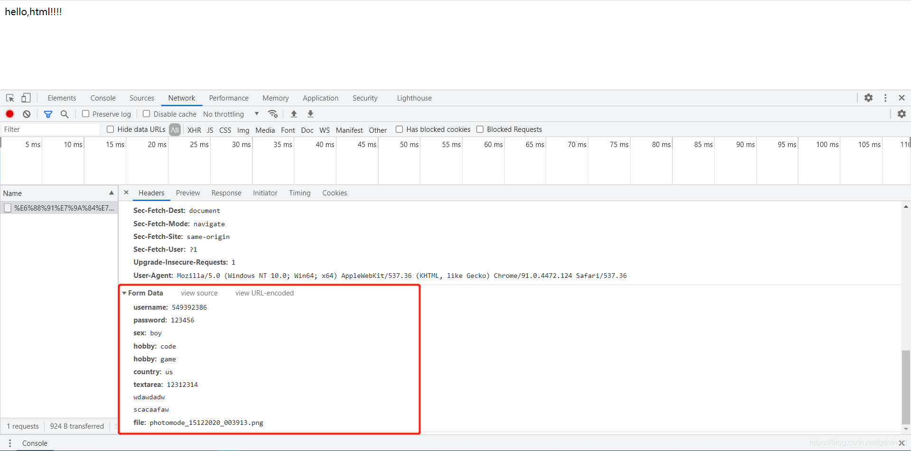Select the Response detail tab

click(226, 193)
